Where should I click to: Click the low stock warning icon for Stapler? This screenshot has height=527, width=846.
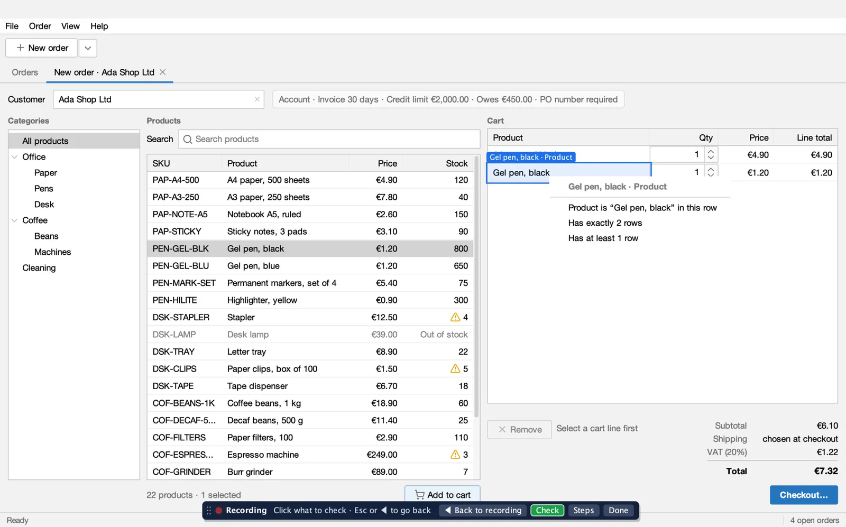(455, 317)
